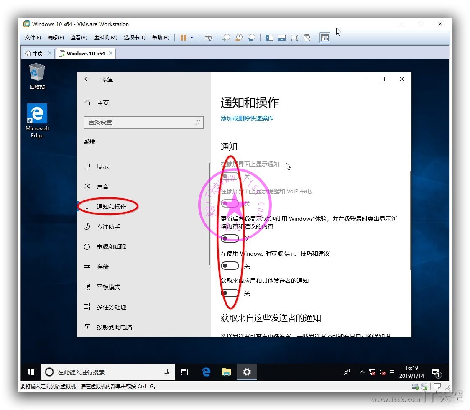Toggle 在锁屏界面上显示通知 switch
Viewport: 470px width, 410px height.
[230, 176]
